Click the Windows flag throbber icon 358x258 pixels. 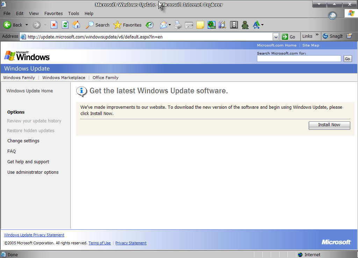click(351, 13)
